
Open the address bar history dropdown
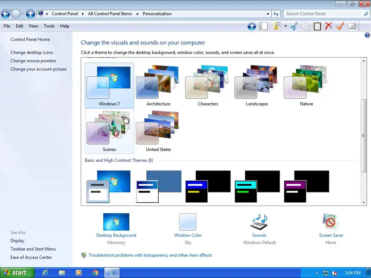pyautogui.click(x=268, y=14)
